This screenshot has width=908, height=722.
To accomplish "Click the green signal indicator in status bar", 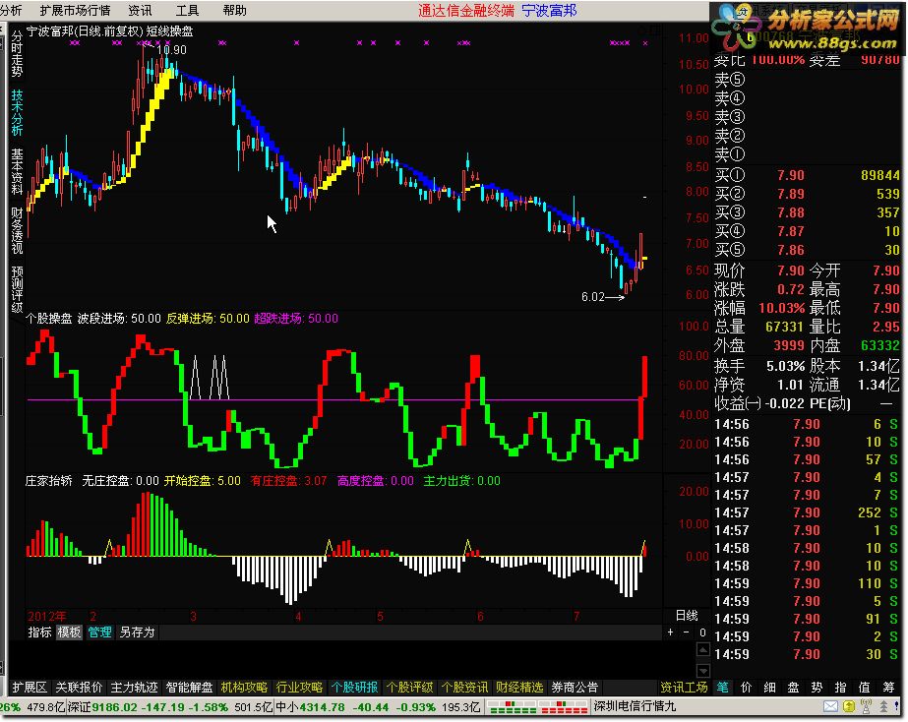I will 512,707.
